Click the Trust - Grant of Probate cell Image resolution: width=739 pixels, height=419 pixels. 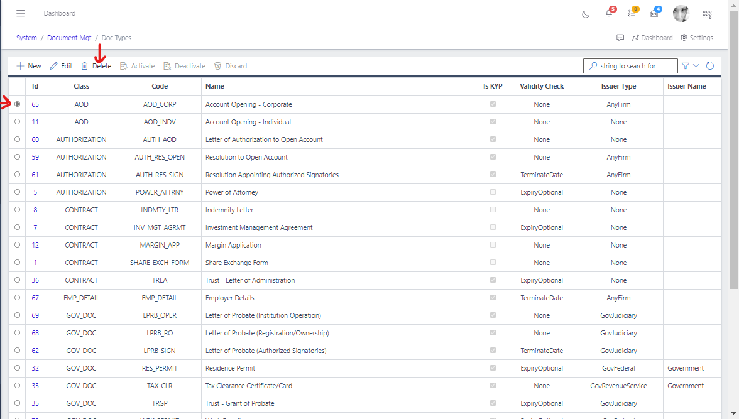pyautogui.click(x=338, y=403)
